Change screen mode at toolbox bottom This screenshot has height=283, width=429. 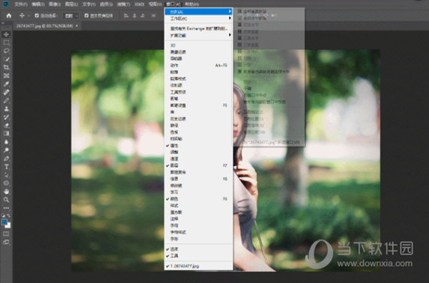[6, 242]
